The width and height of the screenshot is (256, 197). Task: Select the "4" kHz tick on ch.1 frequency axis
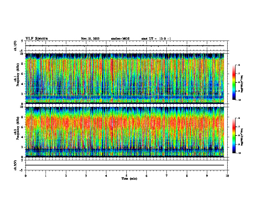[22, 84]
